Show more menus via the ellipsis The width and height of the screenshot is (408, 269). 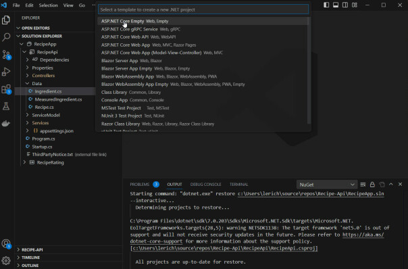click(x=94, y=5)
